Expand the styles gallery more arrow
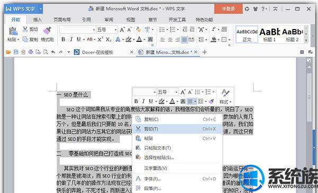The width and height of the screenshot is (318, 193). click(x=306, y=40)
